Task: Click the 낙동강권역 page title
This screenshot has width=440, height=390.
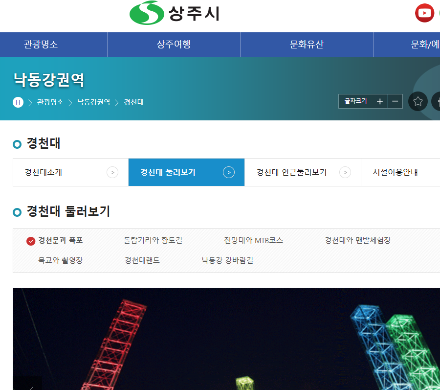Action: [49, 80]
